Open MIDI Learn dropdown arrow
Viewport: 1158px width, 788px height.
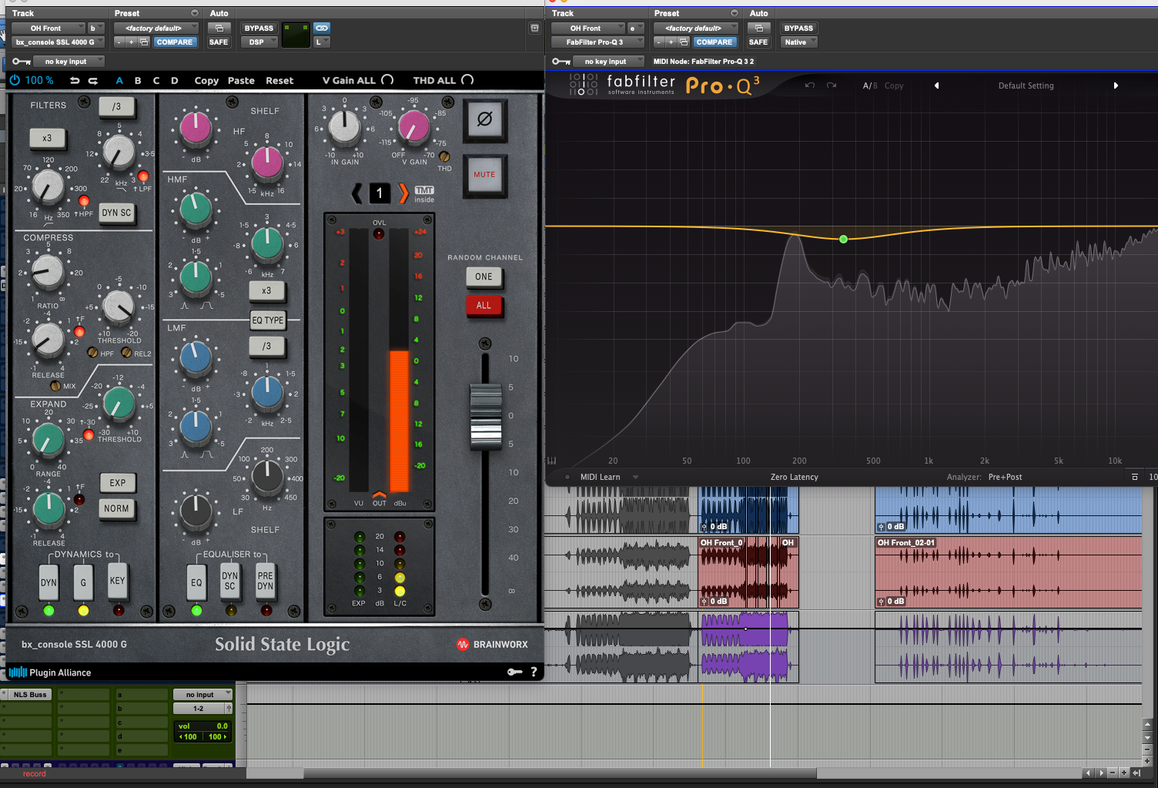(635, 477)
